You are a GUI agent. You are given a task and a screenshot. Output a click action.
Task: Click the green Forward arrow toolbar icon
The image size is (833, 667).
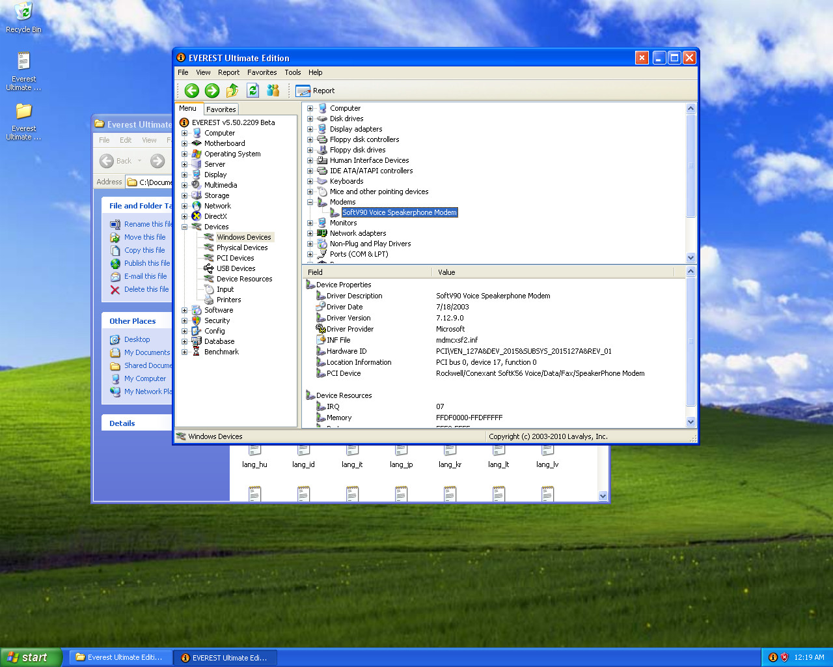[212, 91]
